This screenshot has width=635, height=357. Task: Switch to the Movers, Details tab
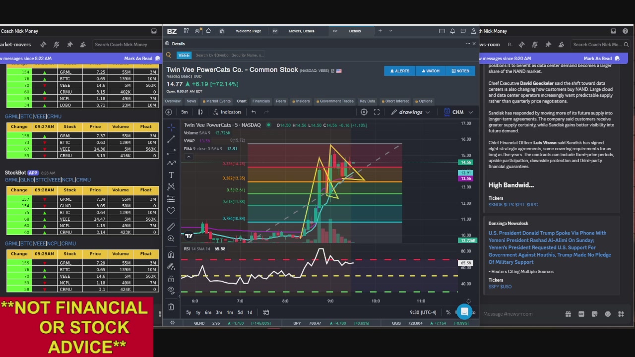pyautogui.click(x=302, y=31)
